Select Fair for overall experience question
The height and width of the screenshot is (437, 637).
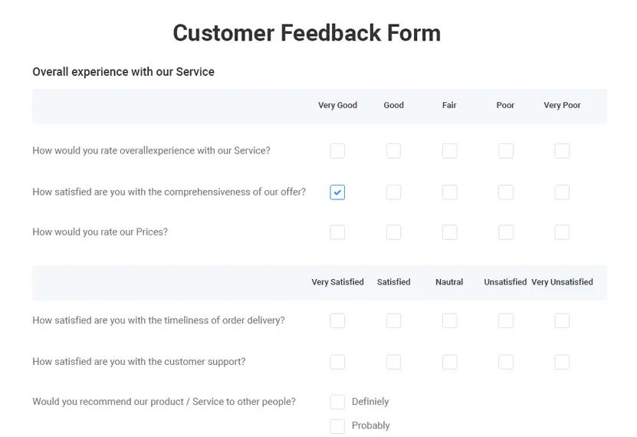pos(449,151)
